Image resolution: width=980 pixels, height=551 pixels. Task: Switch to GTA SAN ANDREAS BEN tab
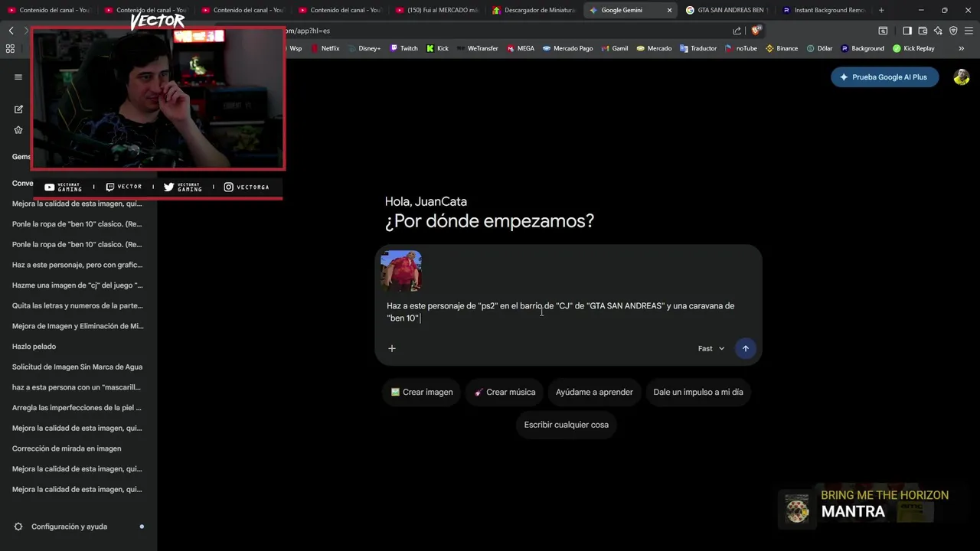[727, 10]
